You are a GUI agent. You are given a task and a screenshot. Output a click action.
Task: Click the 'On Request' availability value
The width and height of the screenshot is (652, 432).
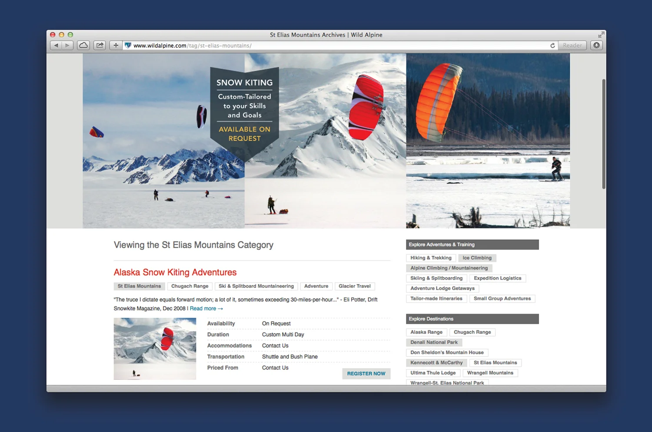[x=276, y=323]
